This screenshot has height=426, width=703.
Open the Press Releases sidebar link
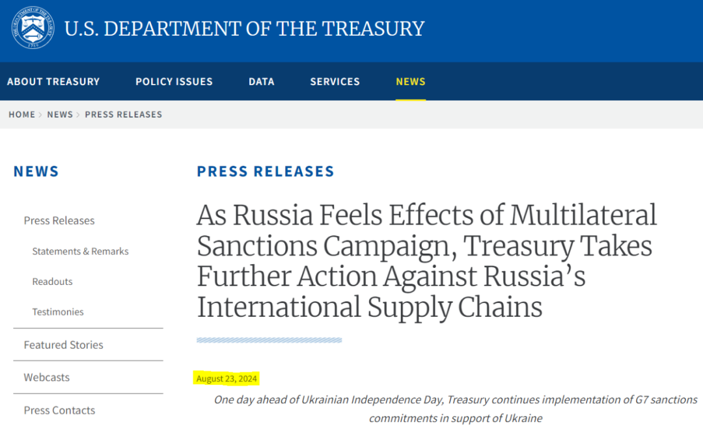(x=59, y=220)
